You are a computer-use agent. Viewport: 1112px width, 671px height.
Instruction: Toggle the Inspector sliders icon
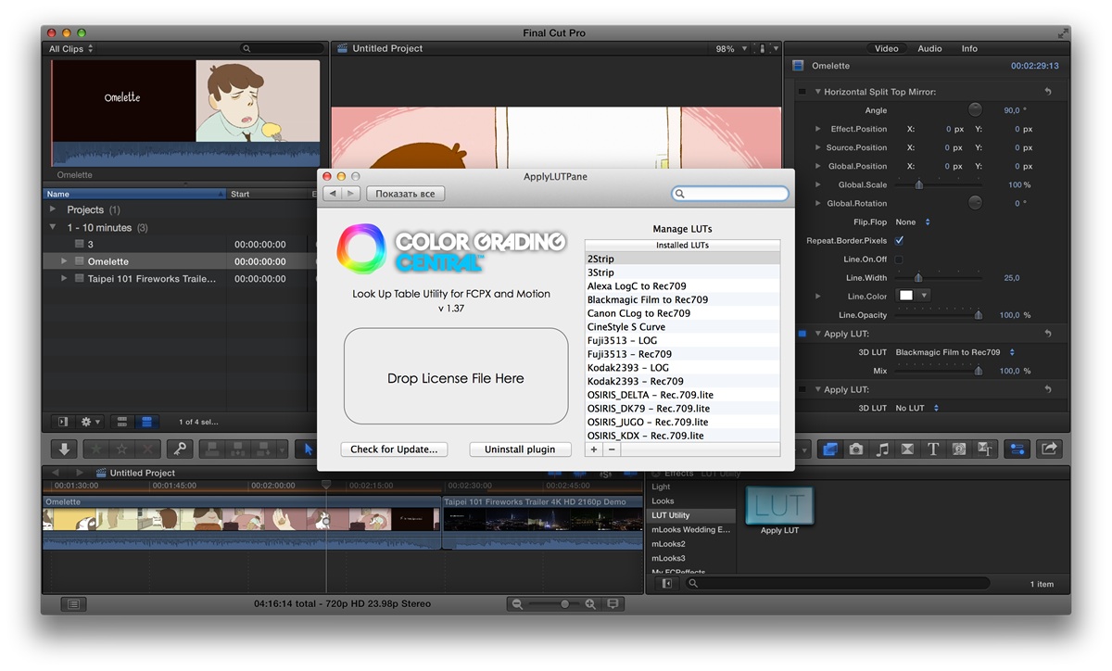pos(1017,449)
